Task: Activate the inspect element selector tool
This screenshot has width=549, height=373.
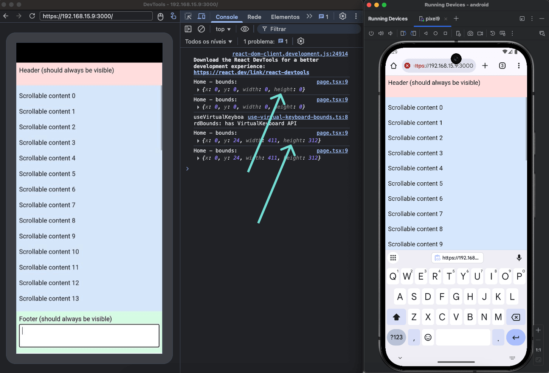Action: tap(188, 16)
